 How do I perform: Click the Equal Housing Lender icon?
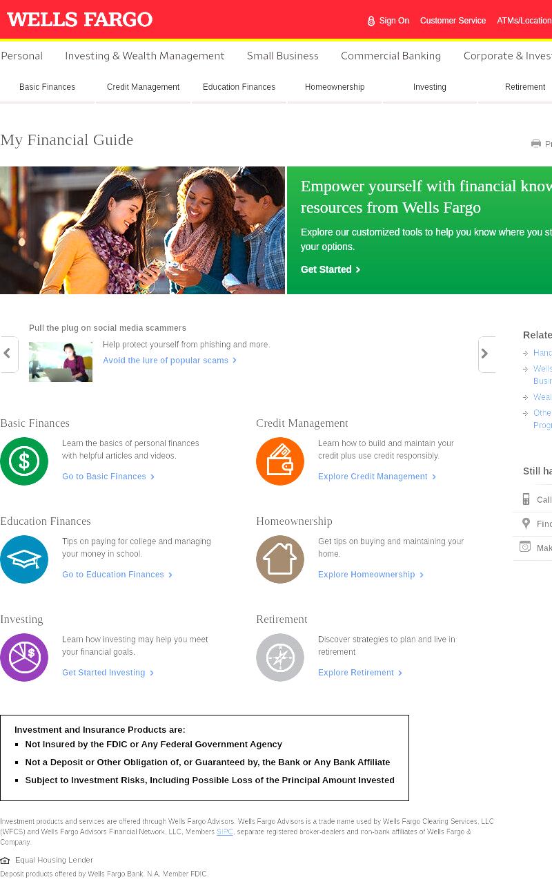pos(6,861)
